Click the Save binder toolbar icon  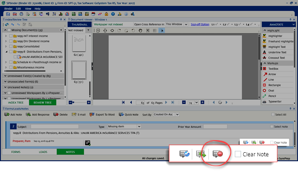tap(8, 14)
